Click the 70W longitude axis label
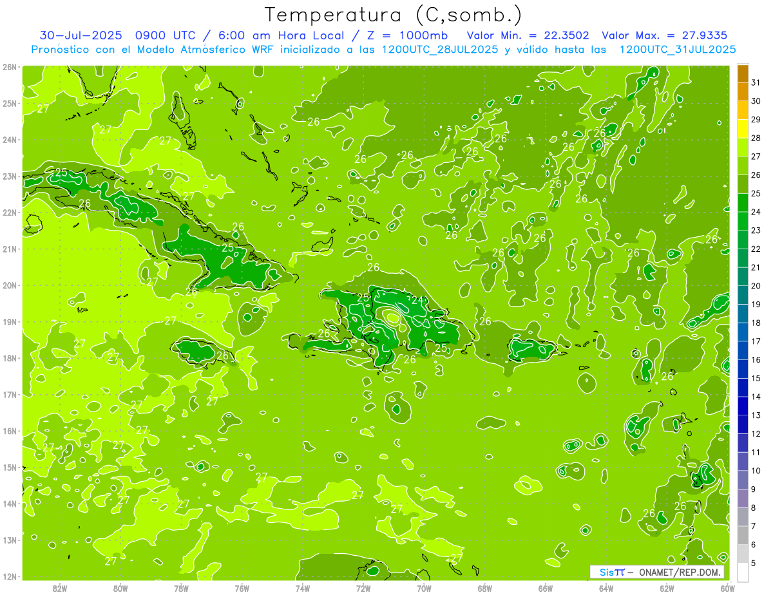Screen dimensions: 773x597 pyautogui.click(x=424, y=587)
